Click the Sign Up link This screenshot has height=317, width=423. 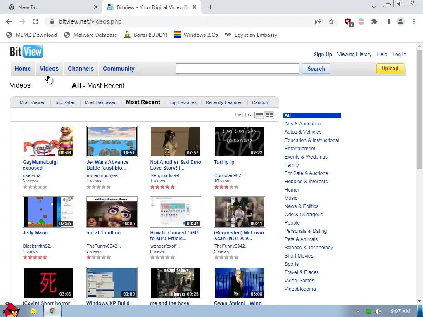point(323,54)
